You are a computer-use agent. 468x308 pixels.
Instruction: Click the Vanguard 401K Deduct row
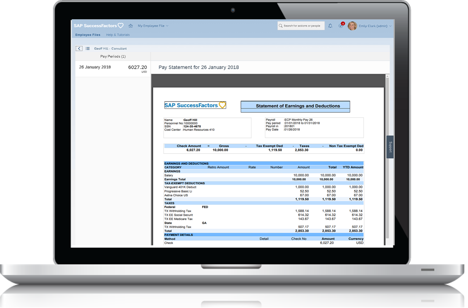point(263,187)
